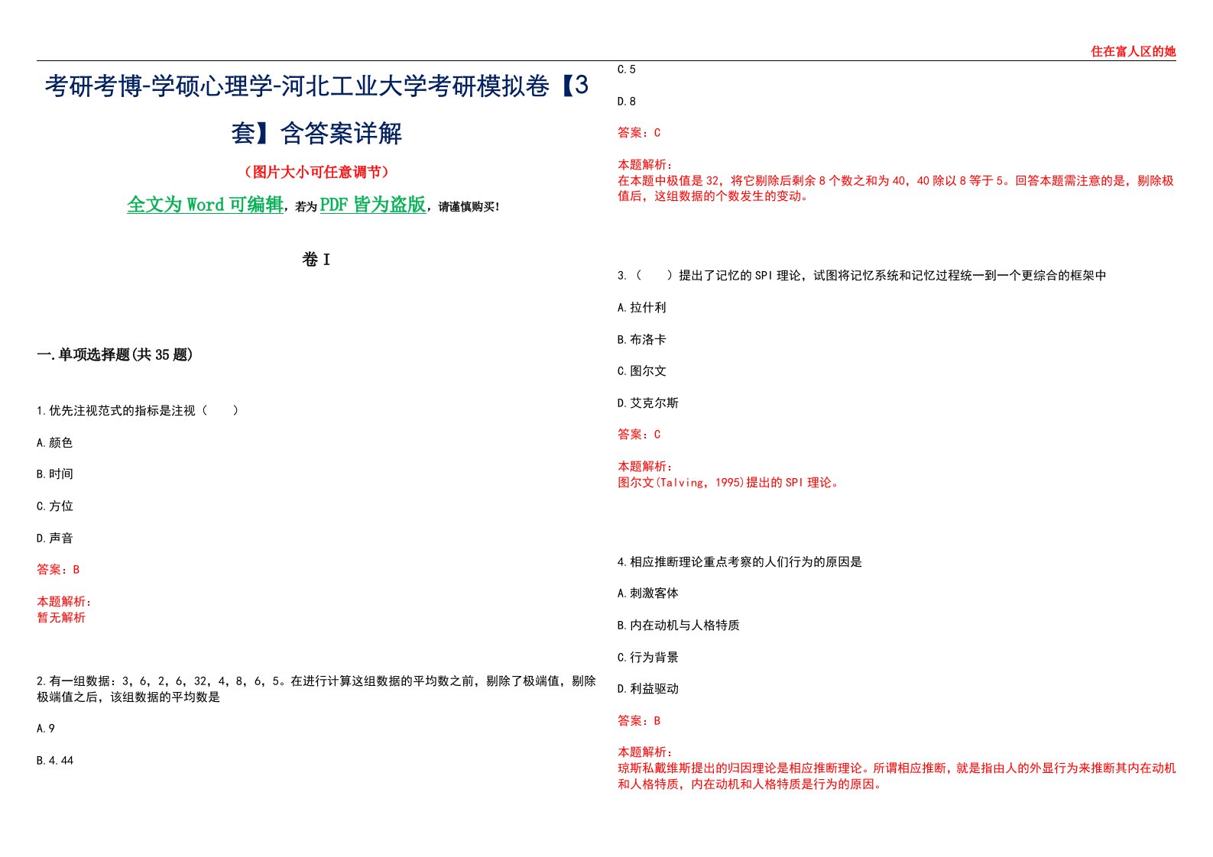Click question 3 about SPI理论
This screenshot has width=1213, height=857.
click(x=862, y=275)
